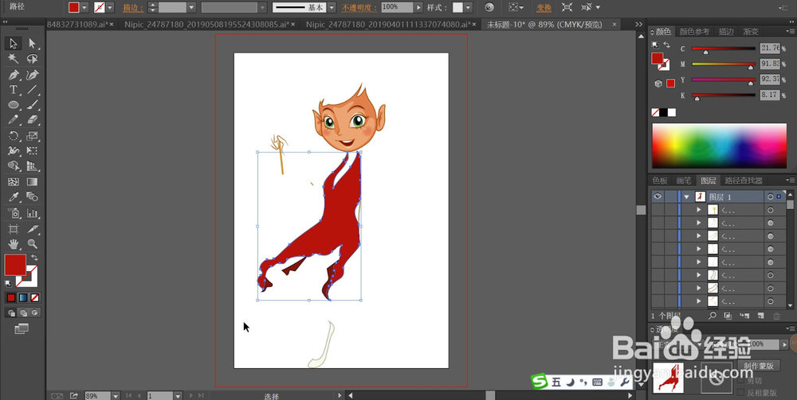Select the Free Transform tool
This screenshot has width=797, height=400.
(32, 150)
